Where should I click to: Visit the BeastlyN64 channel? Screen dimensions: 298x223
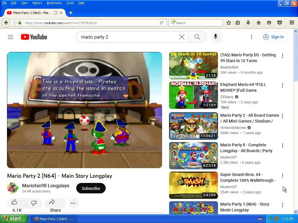pyautogui.click(x=229, y=67)
